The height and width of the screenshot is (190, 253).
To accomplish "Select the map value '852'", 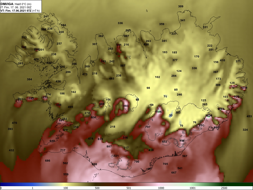I will [164, 142].
